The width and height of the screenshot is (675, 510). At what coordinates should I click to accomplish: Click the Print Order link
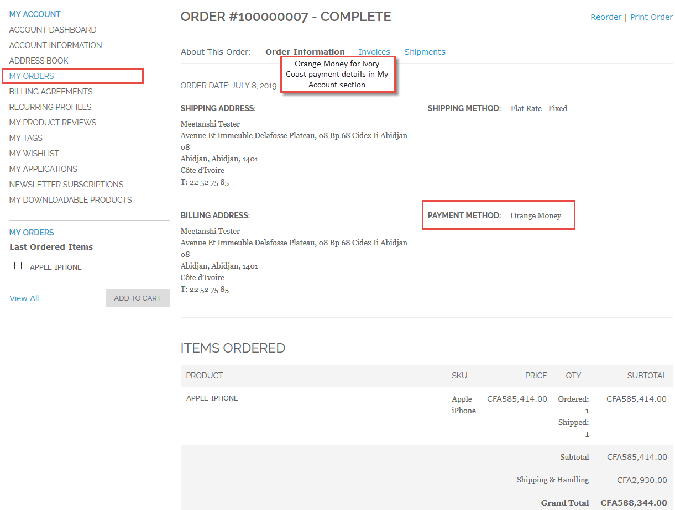click(651, 17)
